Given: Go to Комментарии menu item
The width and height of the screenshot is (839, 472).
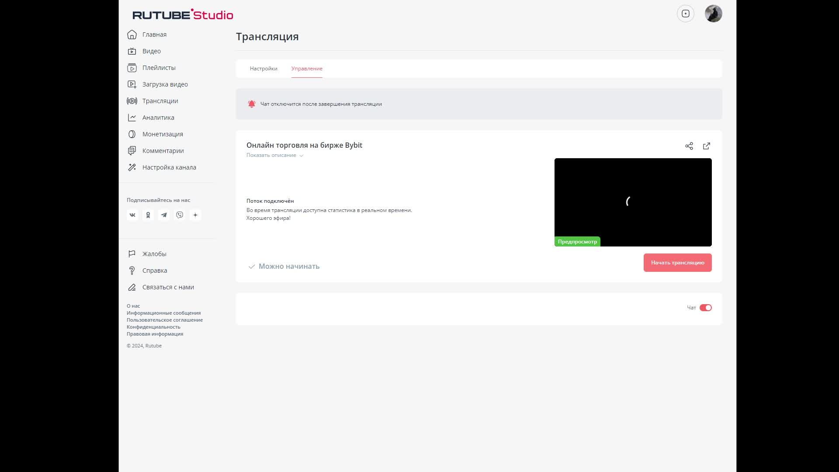Looking at the screenshot, I should (x=163, y=151).
